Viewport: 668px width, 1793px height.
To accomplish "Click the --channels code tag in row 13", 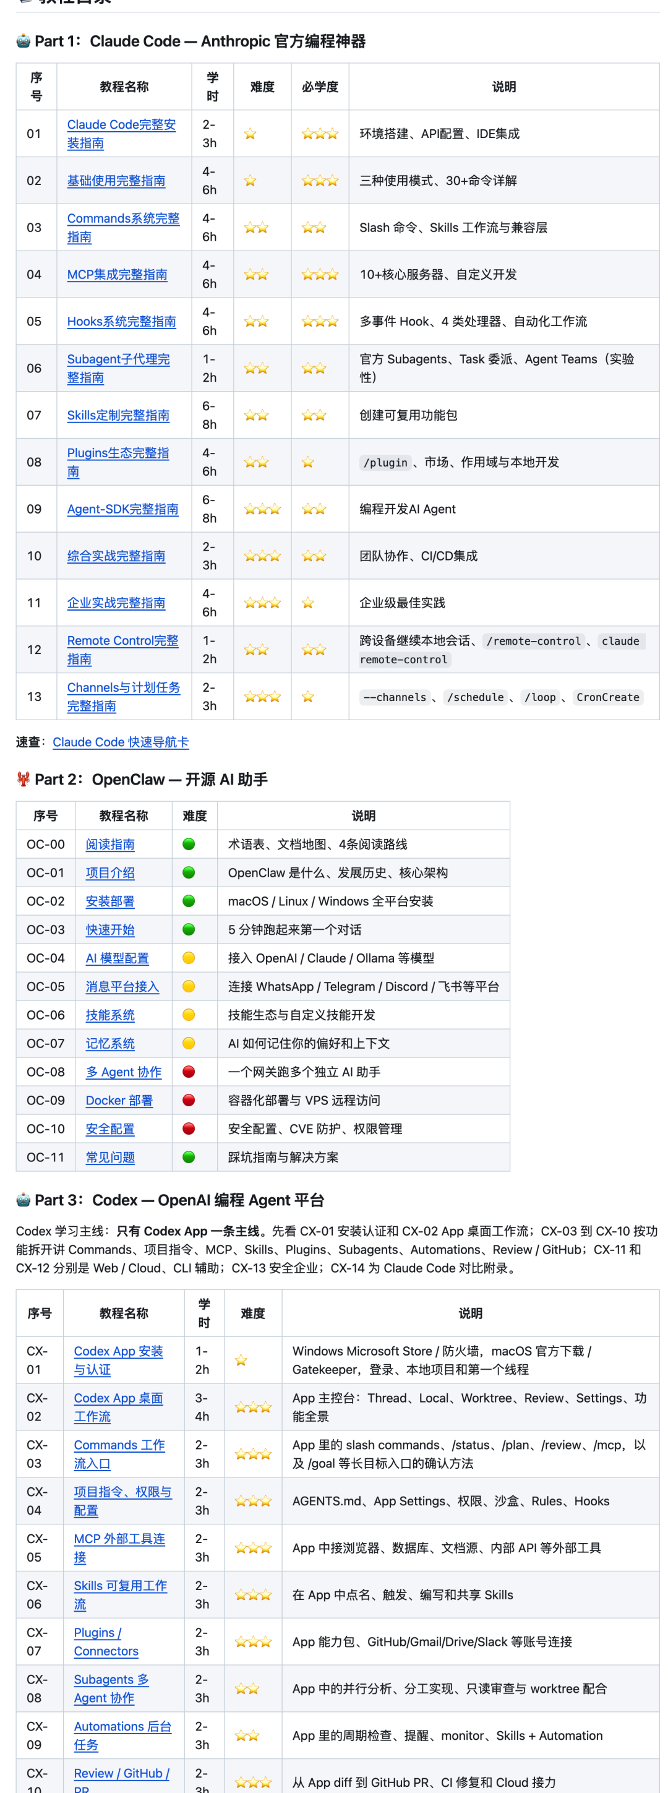I will [x=395, y=697].
